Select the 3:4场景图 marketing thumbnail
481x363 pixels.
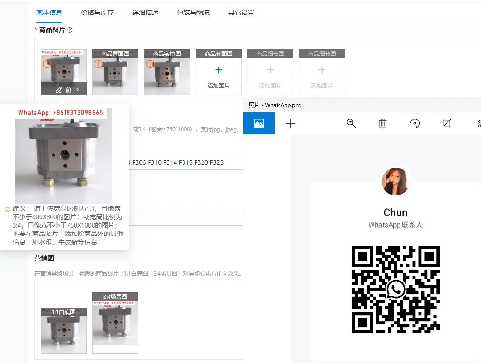coord(115,323)
